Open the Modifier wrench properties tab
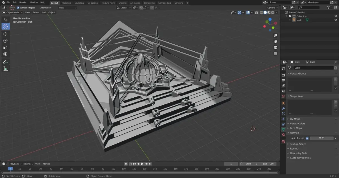This screenshot has width=339, height=178. [x=283, y=108]
